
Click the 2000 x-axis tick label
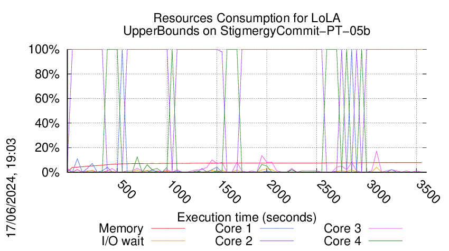pos(278,192)
